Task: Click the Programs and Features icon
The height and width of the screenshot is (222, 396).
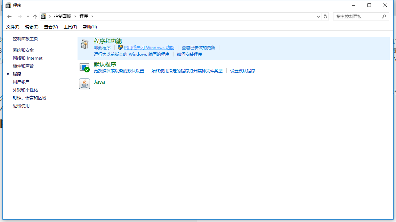Action: coord(84,44)
